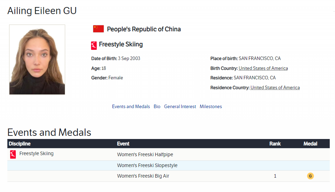Open the Bio section link
The height and width of the screenshot is (192, 335).
click(x=157, y=106)
